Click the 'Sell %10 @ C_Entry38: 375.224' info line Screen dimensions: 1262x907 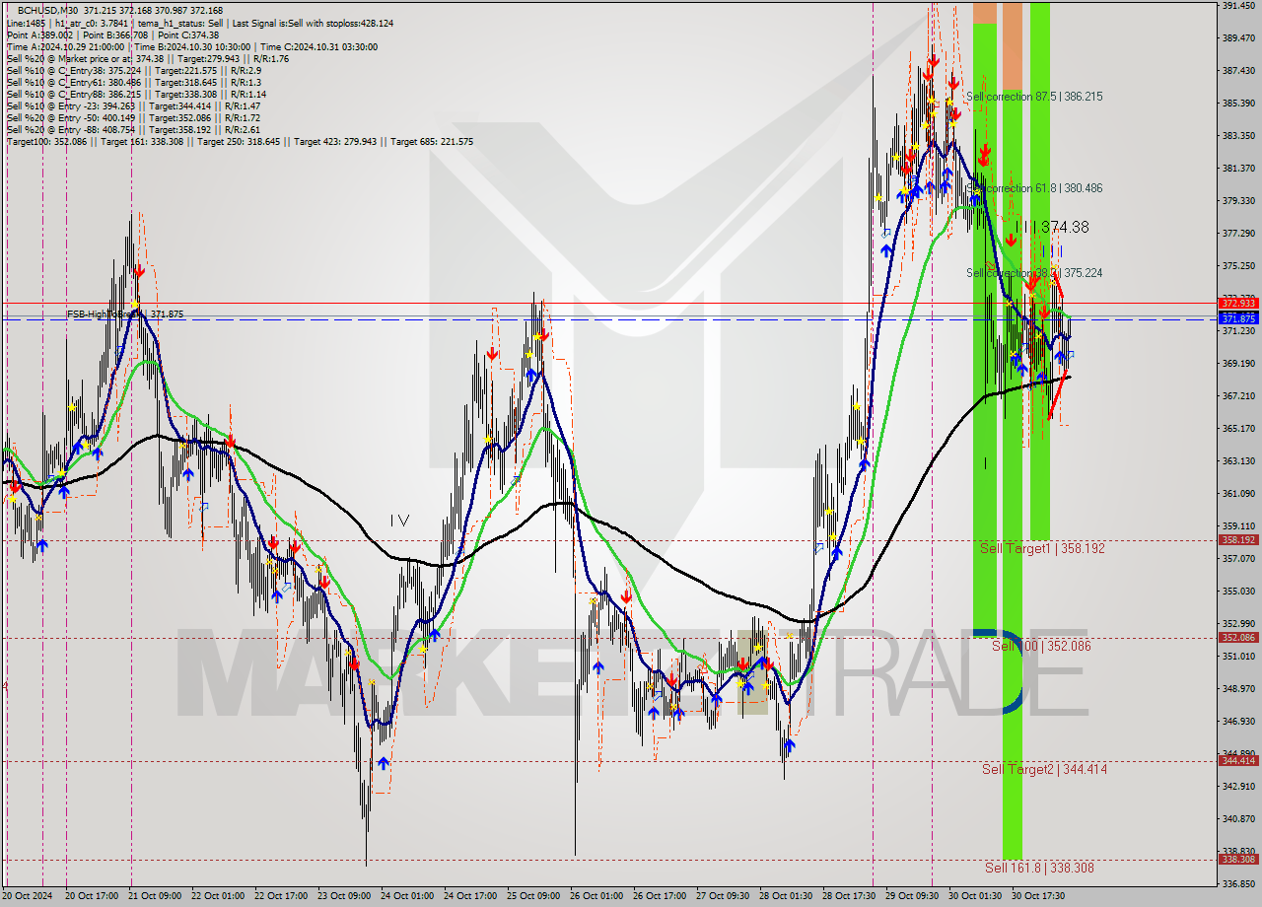133,70
